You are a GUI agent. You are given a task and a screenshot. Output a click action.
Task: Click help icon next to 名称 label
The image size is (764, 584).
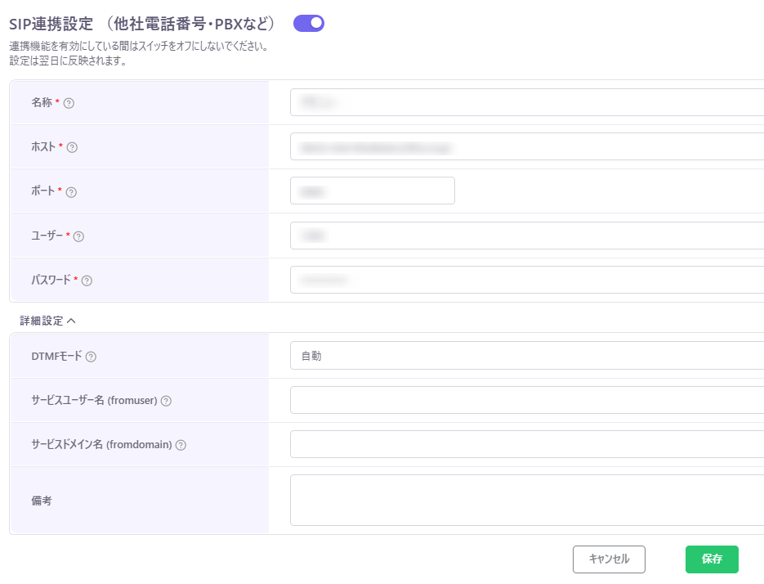point(69,103)
